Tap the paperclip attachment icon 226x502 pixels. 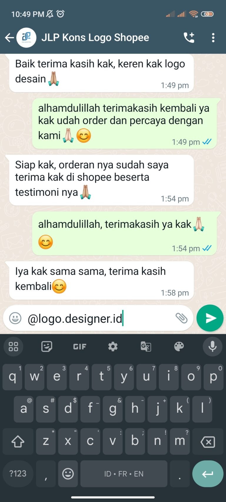(x=181, y=318)
